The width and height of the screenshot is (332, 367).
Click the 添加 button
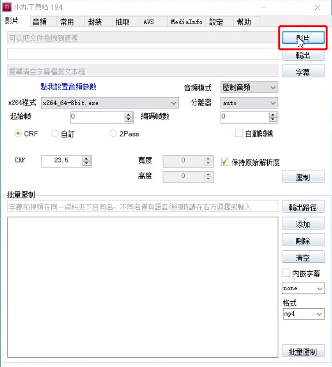303,224
